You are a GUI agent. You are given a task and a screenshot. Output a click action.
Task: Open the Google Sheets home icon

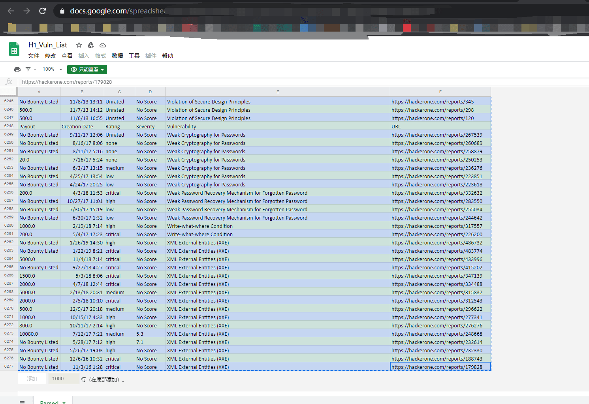[14, 49]
